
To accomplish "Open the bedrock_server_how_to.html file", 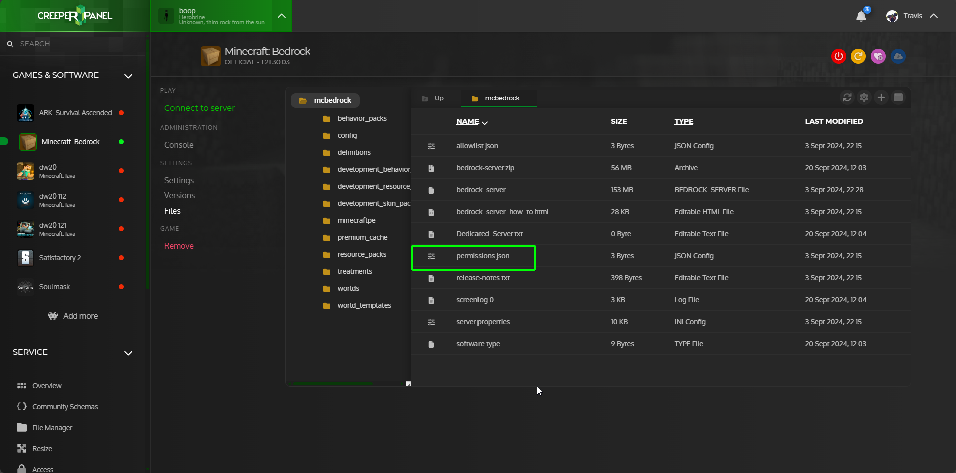I will coord(503,212).
